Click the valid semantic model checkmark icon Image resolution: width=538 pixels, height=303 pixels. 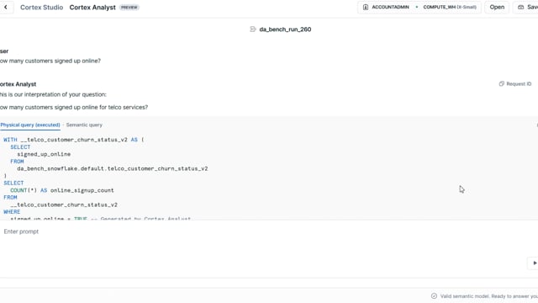pos(434,296)
